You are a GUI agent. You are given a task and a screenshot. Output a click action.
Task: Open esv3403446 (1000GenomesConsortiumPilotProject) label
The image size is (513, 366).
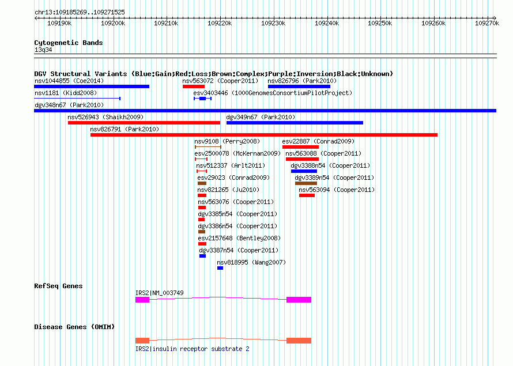pyautogui.click(x=273, y=93)
